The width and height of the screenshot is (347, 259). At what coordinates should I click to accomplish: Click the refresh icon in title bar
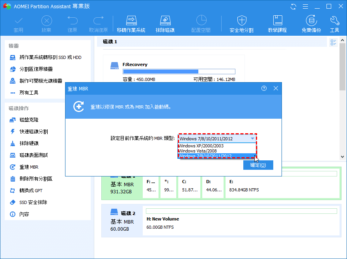click(x=293, y=7)
